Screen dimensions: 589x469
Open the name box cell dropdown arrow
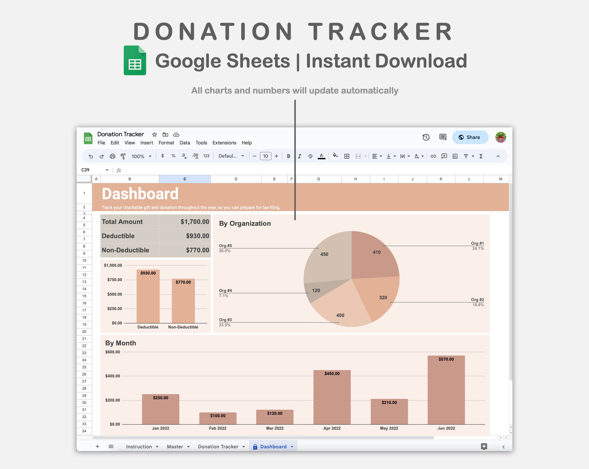click(107, 170)
